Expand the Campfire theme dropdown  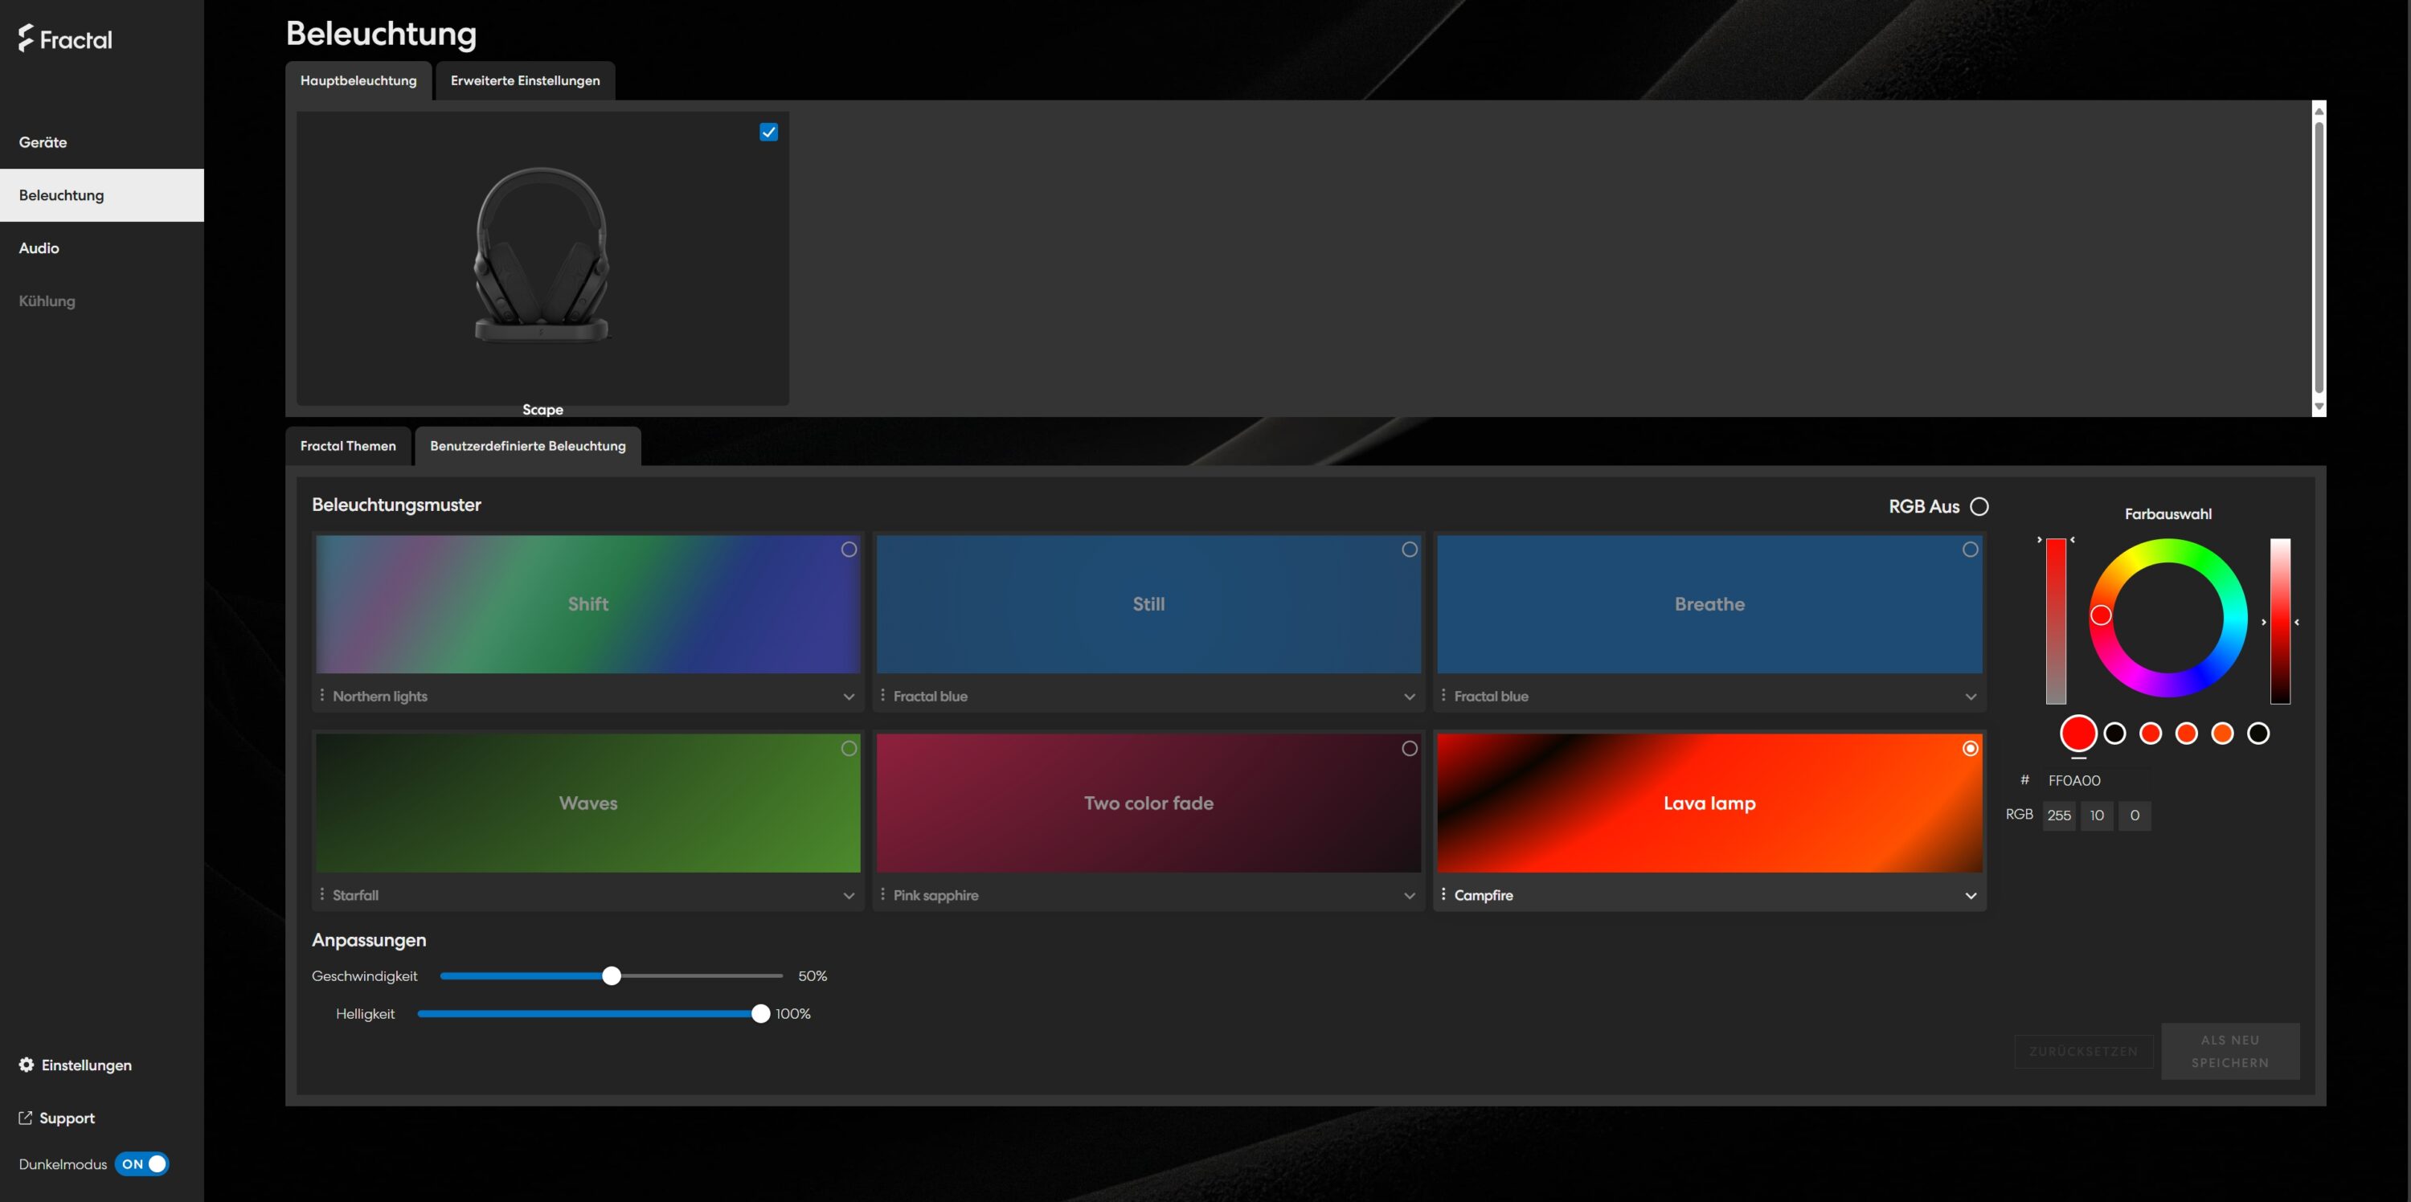click(1970, 895)
